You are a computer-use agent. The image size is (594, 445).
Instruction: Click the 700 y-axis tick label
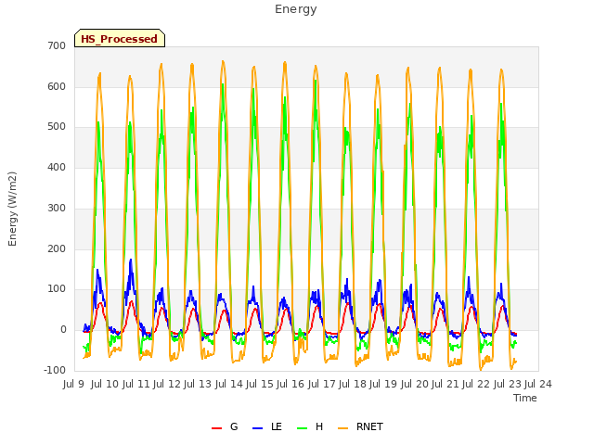[x=57, y=46]
